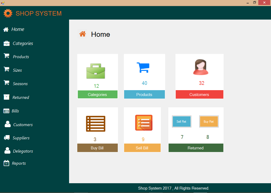
Task: Open Home from the sidebar
Action: [x=17, y=29]
